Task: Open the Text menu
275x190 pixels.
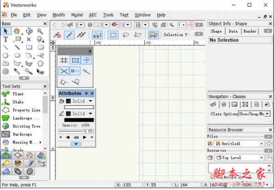Action: coord(124,15)
